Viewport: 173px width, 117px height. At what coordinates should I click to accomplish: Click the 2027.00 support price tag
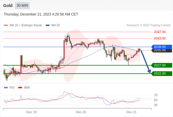click(x=162, y=65)
